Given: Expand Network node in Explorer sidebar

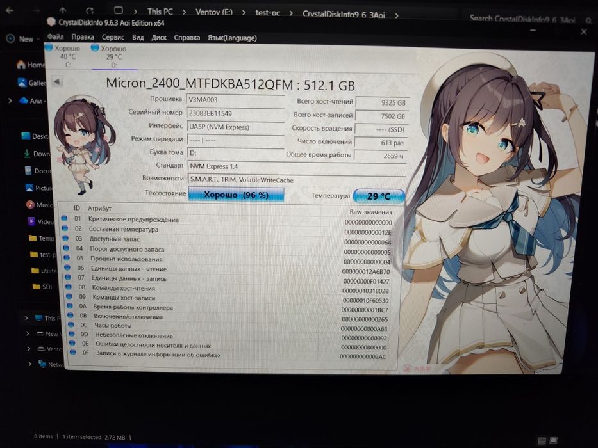Looking at the screenshot, I should click(29, 364).
